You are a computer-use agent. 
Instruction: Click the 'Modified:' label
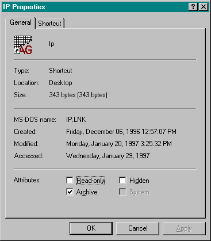[x=26, y=144]
